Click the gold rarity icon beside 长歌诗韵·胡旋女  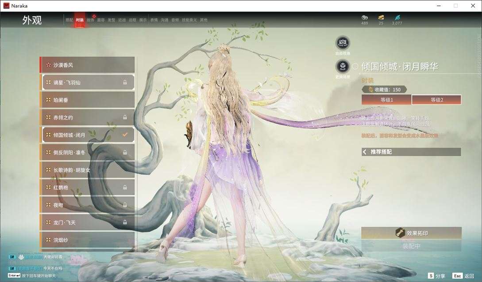48,169
